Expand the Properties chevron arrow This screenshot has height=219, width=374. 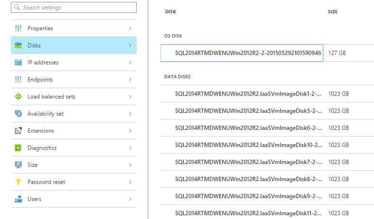[x=130, y=28]
